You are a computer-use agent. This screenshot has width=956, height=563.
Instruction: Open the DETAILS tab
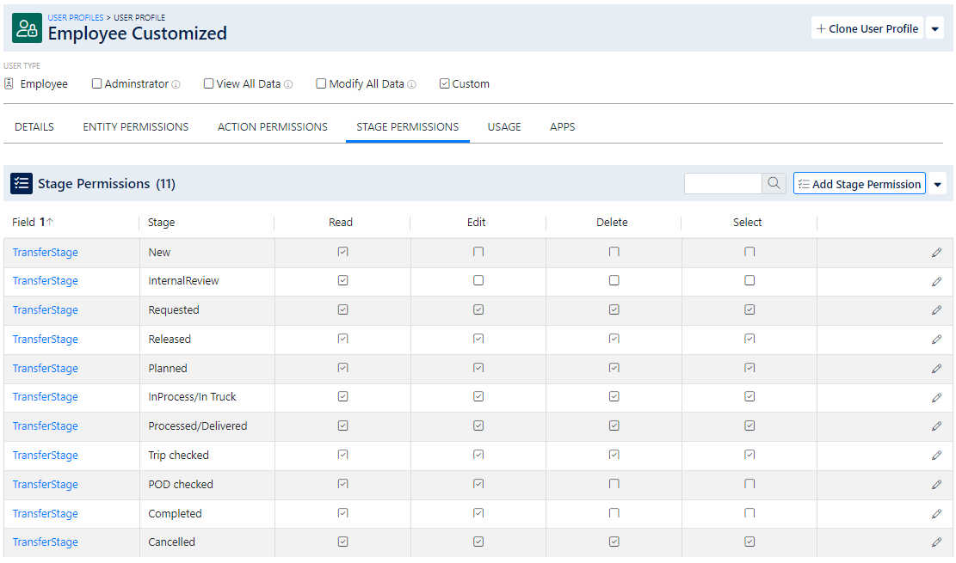pyautogui.click(x=34, y=126)
